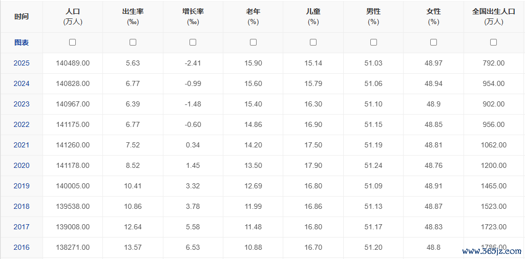
Task: Toggle the 老年 chart checkbox
Action: coord(254,42)
